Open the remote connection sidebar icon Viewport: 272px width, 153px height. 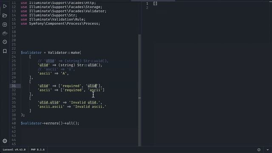[5, 25]
